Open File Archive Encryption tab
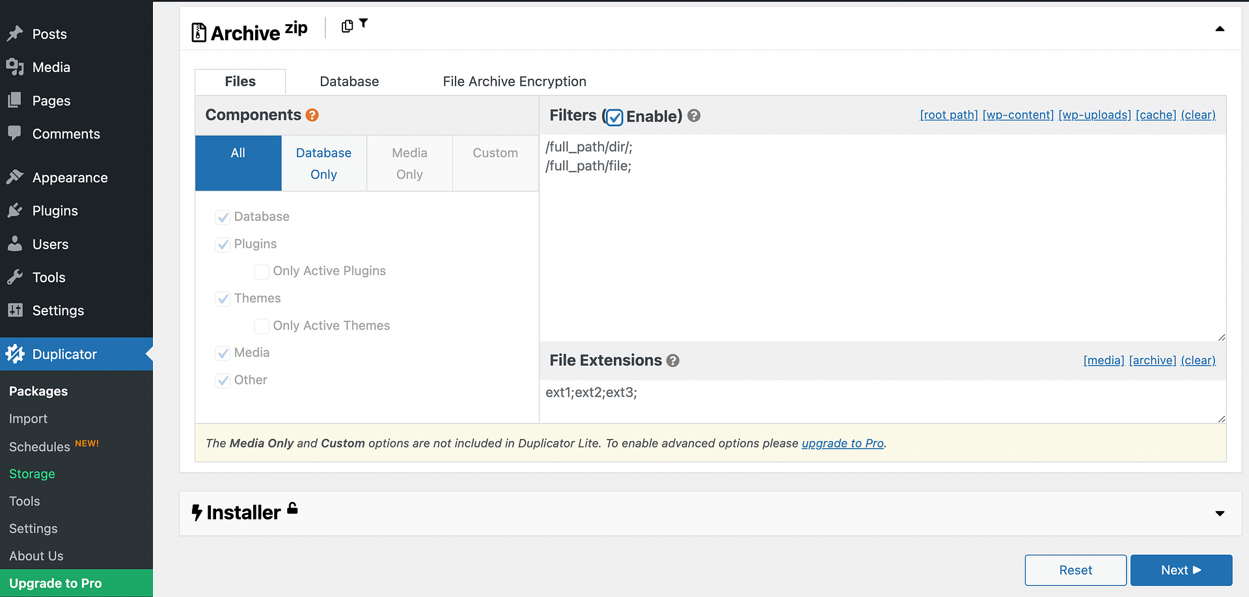The height and width of the screenshot is (597, 1249). tap(514, 81)
